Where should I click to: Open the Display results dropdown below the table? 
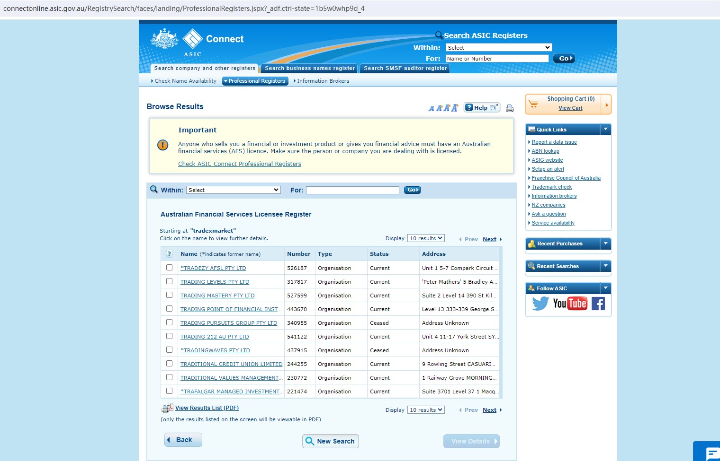[x=426, y=410]
